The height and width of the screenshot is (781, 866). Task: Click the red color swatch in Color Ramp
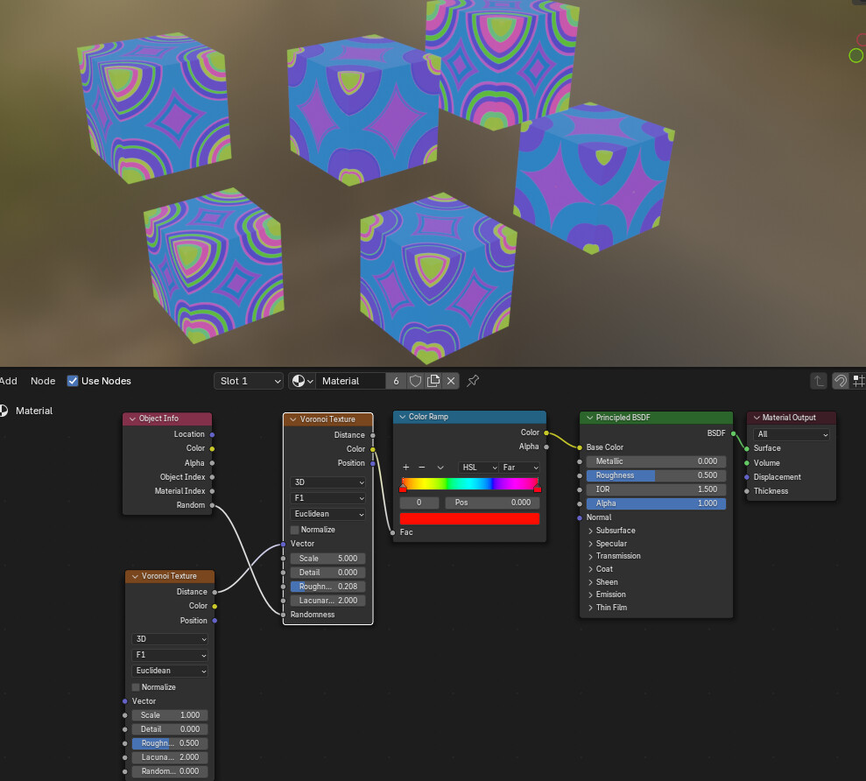point(469,518)
